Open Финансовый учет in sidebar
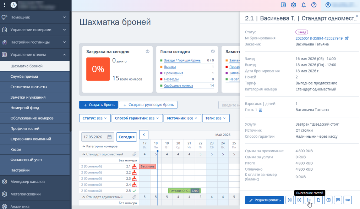 point(35,160)
